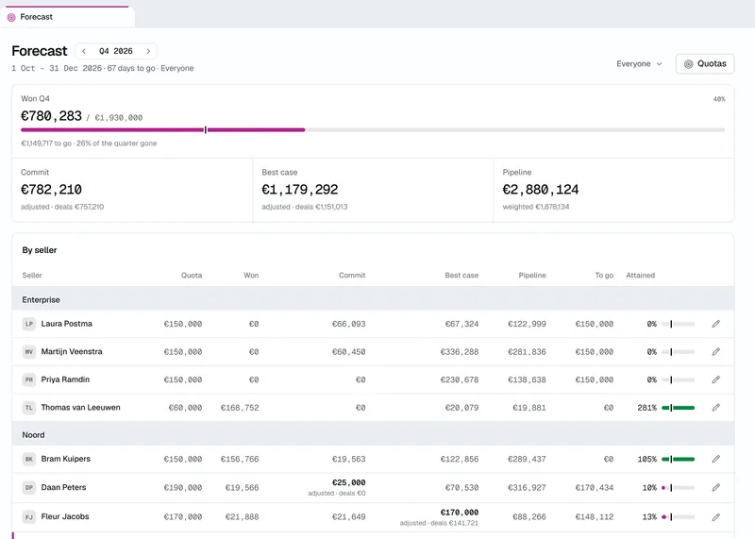Click the weighted €1,878,134 pipeline note
755x539 pixels.
[536, 207]
